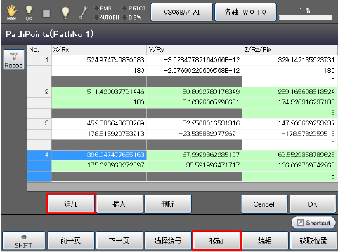The height and width of the screenshot is (252, 338).
Task: Select row number 1
Action: click(x=39, y=60)
